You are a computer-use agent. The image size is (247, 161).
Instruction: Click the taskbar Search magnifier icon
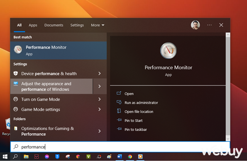click(15, 157)
